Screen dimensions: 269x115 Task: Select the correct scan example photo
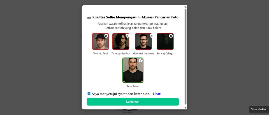click(x=133, y=70)
